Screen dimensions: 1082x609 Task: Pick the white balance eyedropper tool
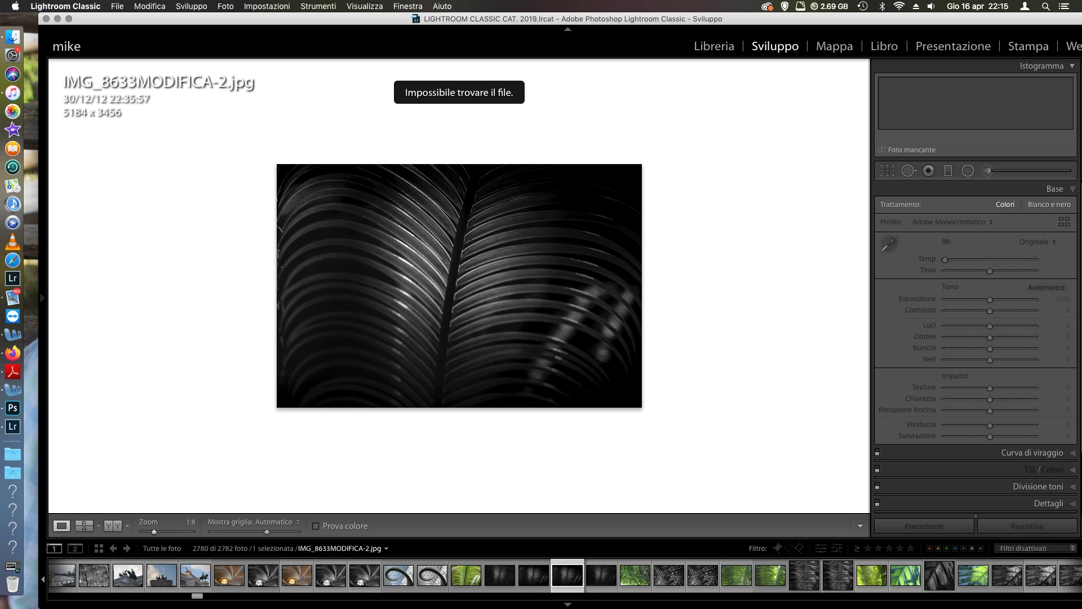pyautogui.click(x=889, y=244)
